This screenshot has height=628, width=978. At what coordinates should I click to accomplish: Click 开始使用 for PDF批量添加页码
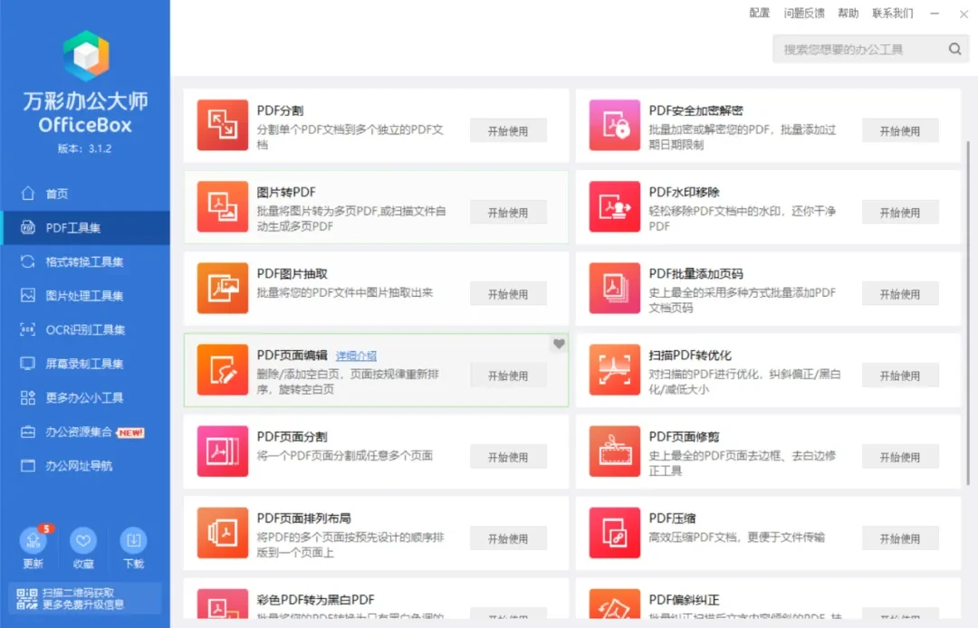point(900,293)
